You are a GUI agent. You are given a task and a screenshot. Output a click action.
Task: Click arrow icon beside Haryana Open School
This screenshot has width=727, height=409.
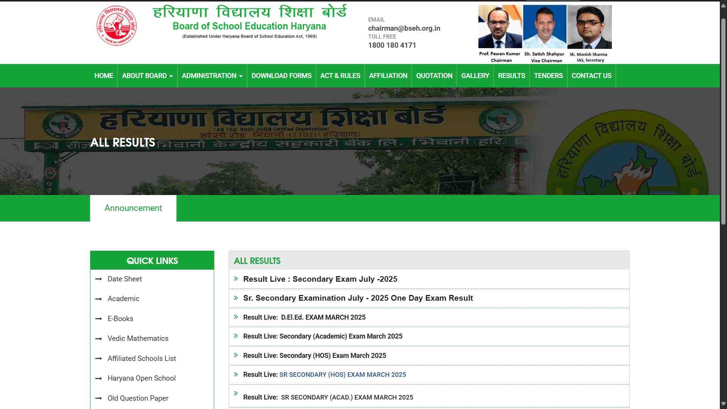(98, 378)
